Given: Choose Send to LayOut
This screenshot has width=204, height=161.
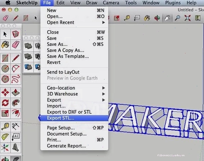Looking at the screenshot, I should pyautogui.click(x=74, y=72).
